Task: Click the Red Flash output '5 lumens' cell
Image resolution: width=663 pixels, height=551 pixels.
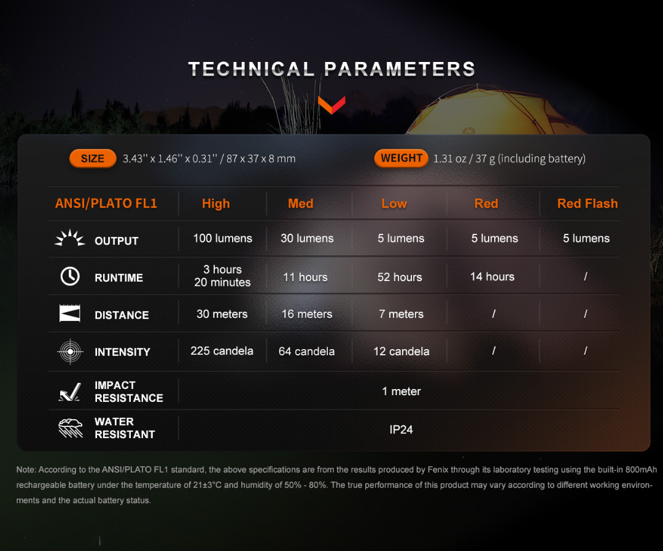Action: pyautogui.click(x=586, y=238)
